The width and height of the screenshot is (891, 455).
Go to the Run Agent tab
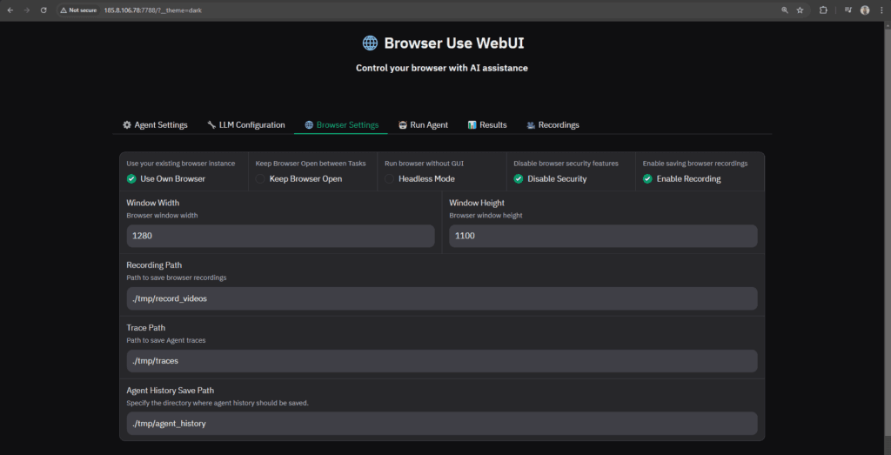pyautogui.click(x=423, y=125)
